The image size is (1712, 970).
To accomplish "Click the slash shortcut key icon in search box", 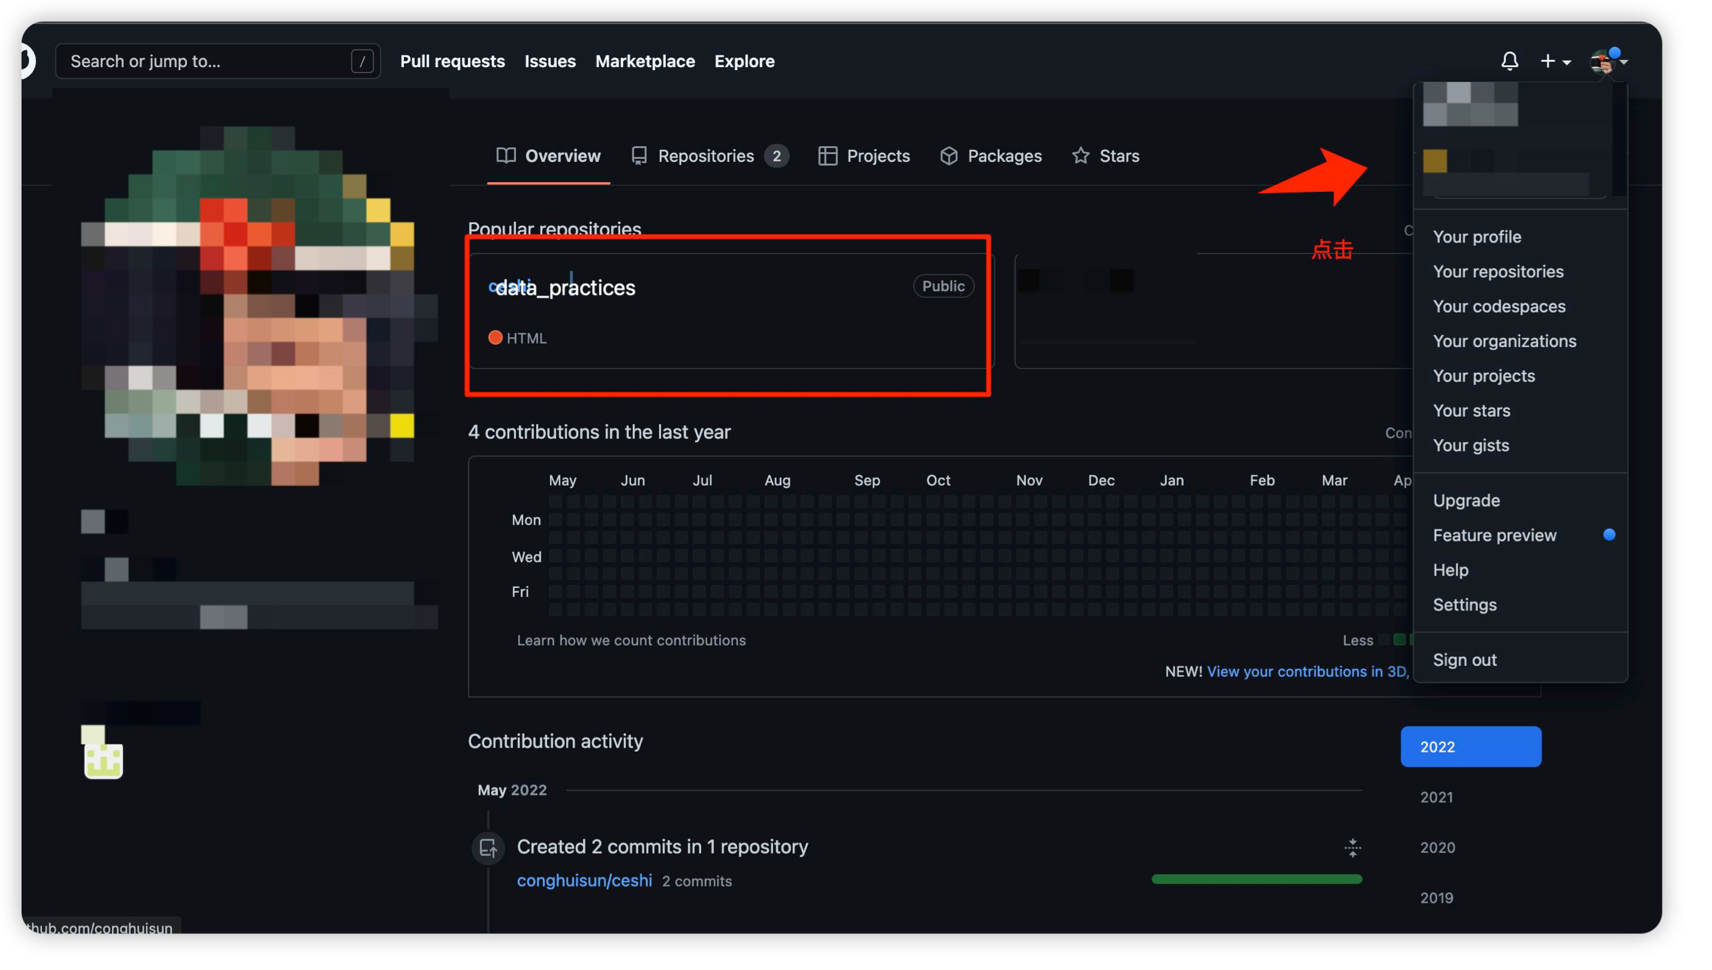I will [362, 62].
